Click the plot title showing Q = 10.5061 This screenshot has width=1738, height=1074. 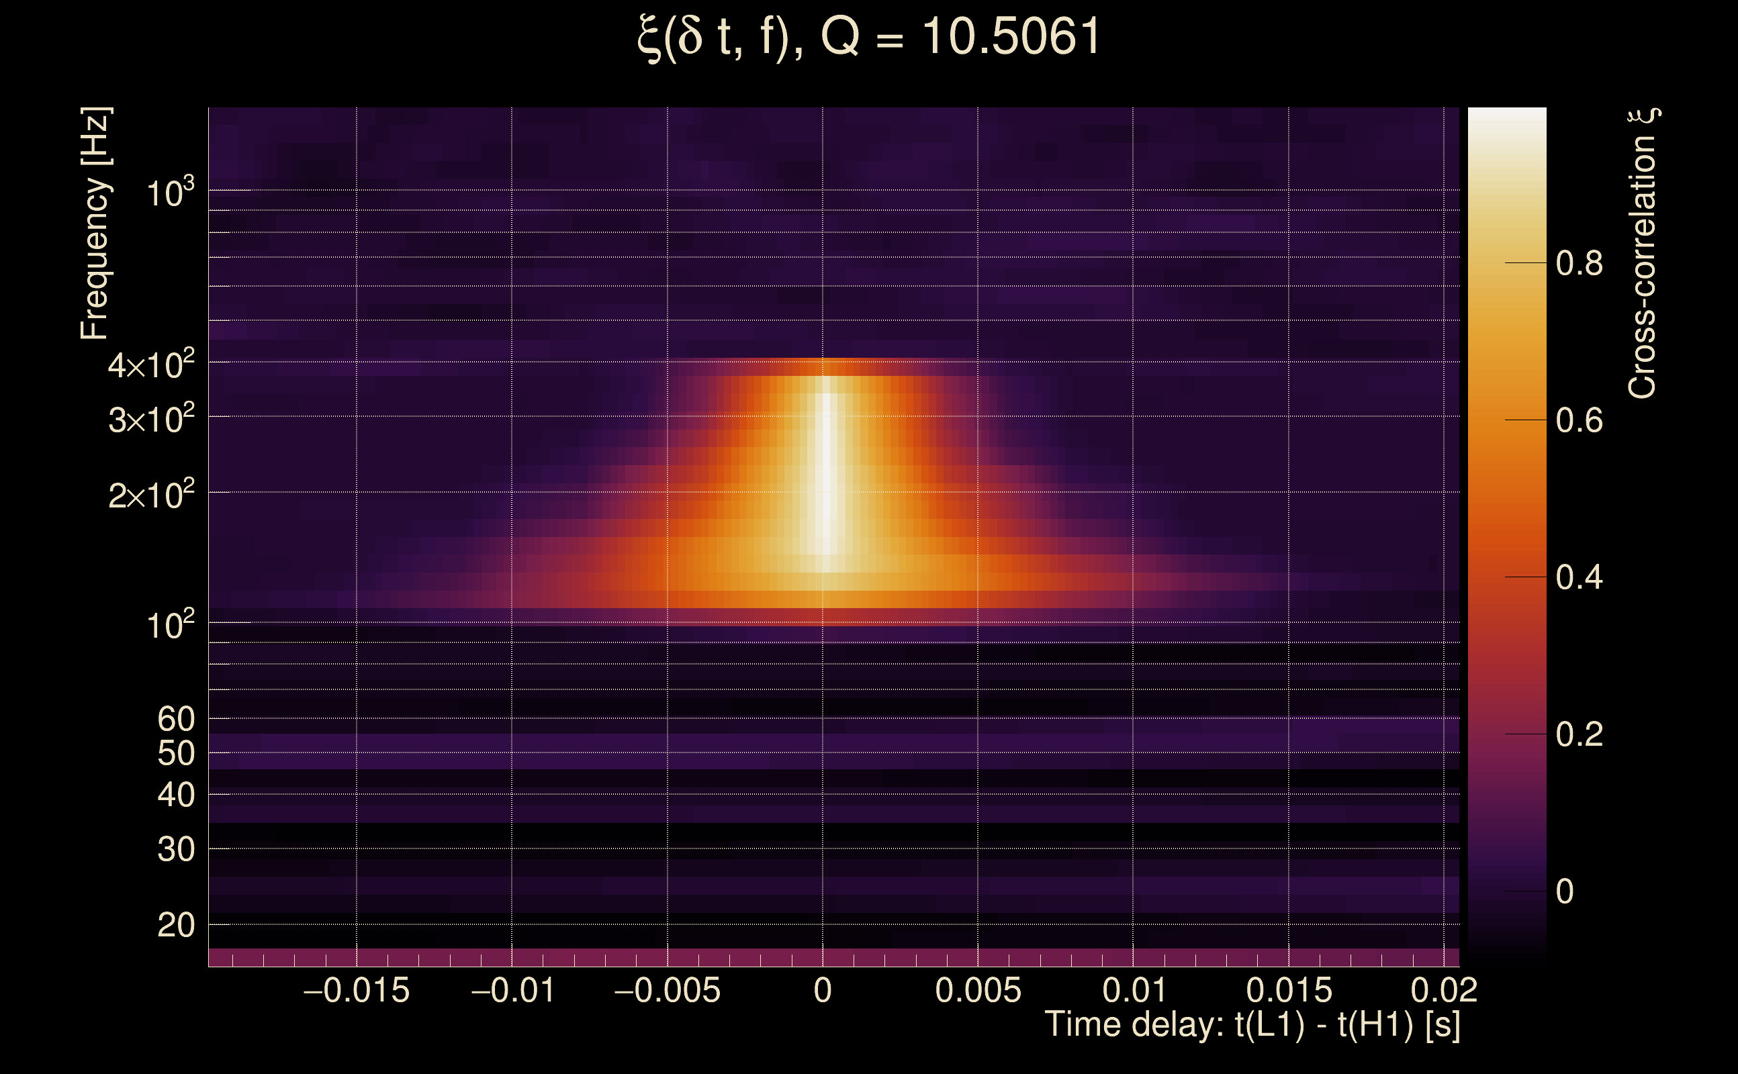(868, 37)
